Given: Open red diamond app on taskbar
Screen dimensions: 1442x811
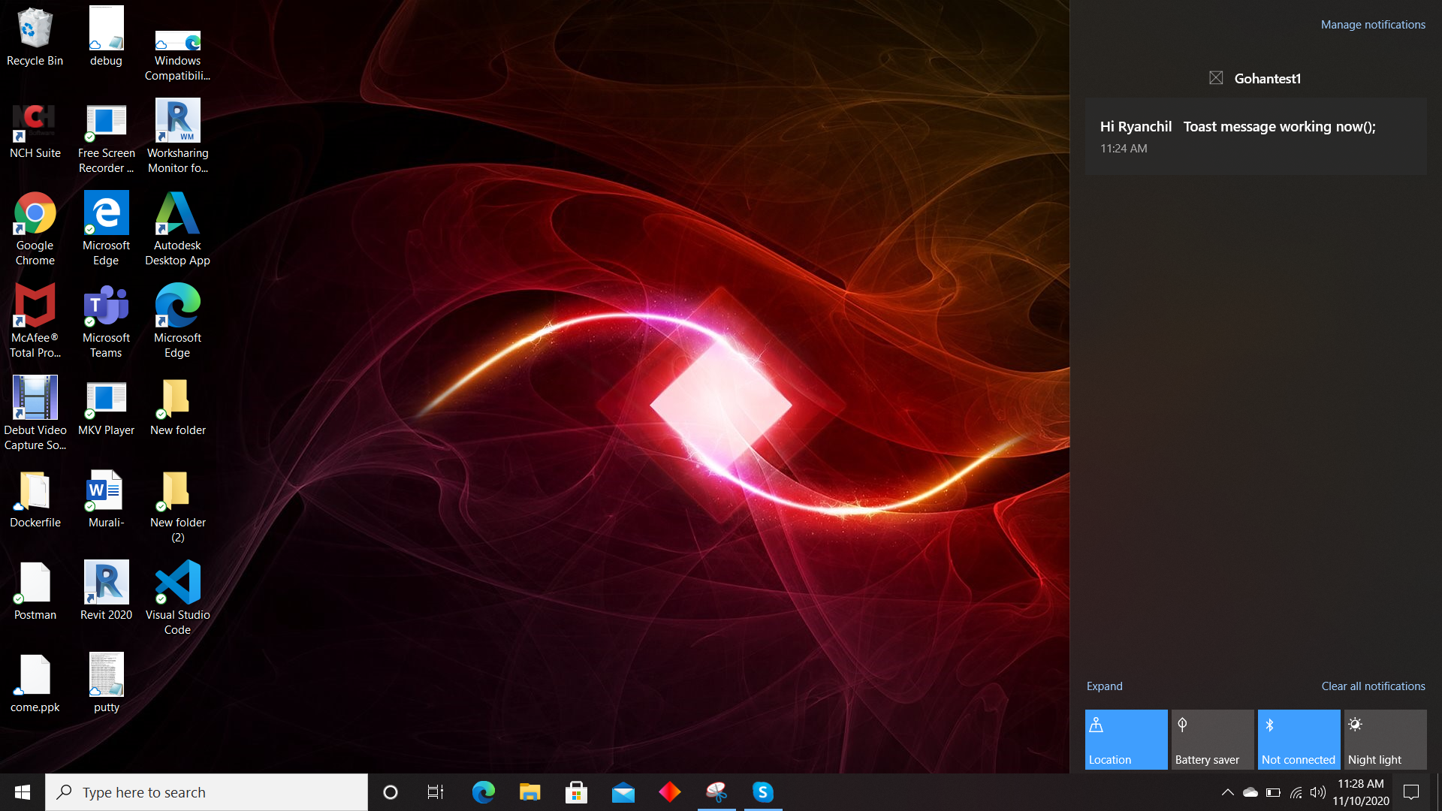Looking at the screenshot, I should pos(669,792).
